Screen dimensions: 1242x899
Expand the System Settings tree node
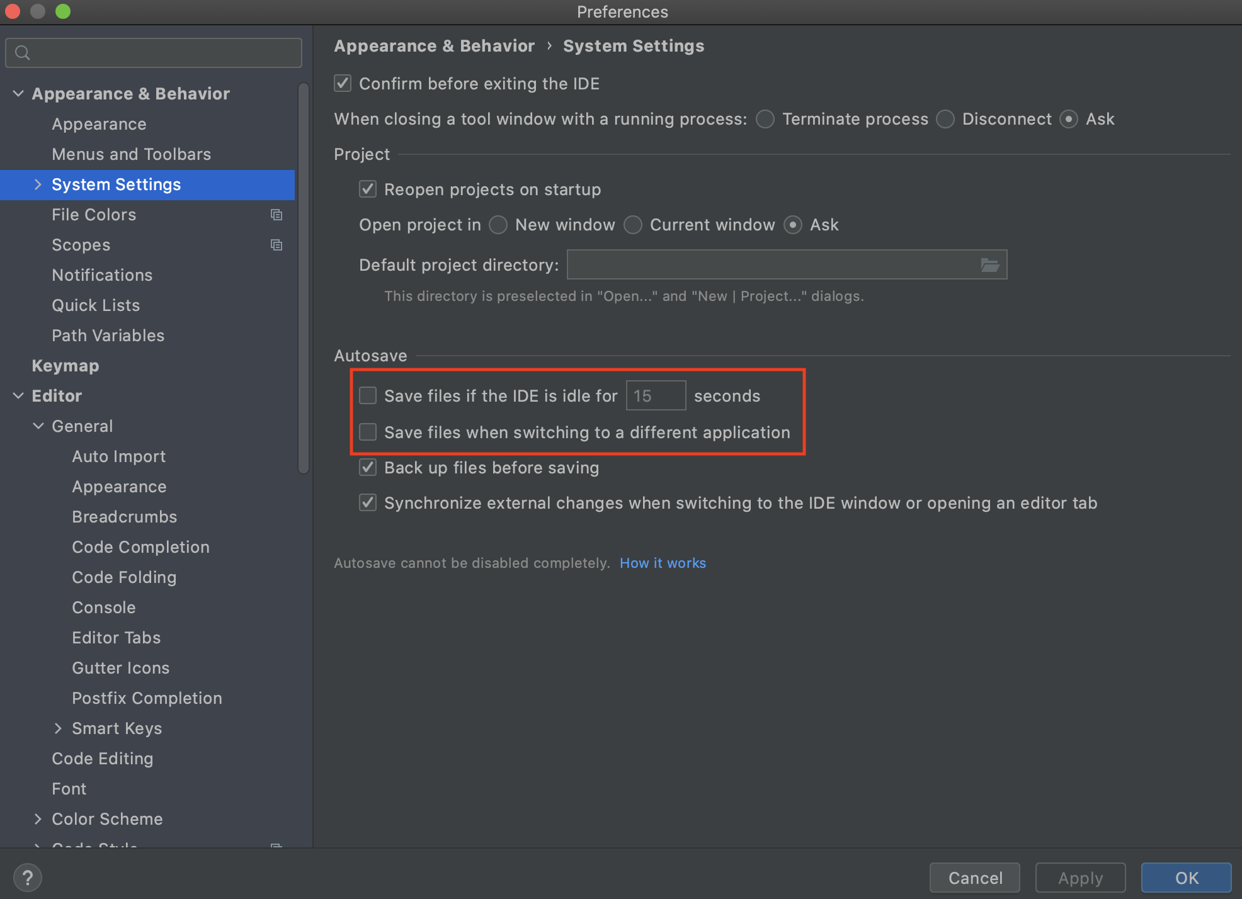(x=38, y=184)
